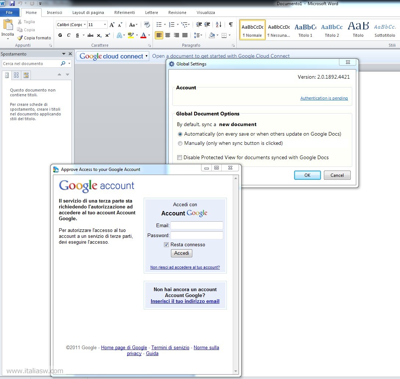The image size is (400, 379).
Task: Uncheck Resta connesso checkbox
Action: [166, 244]
